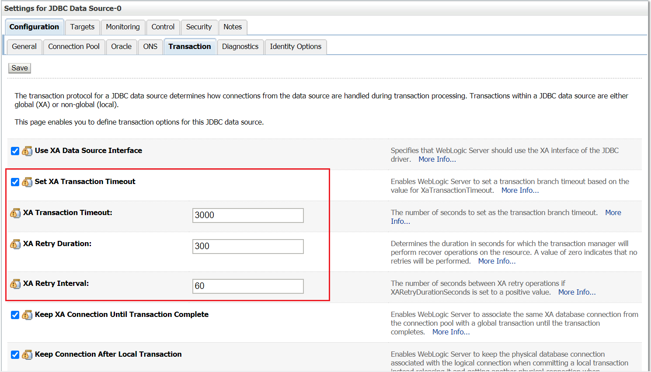
Task: Open More Info for Keep XA Connection description
Action: point(451,332)
